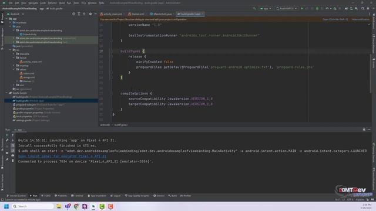Screen dimensions: 376x211
Task: Click Open Project Structure link in banner
Action: pyautogui.click(x=335, y=19)
